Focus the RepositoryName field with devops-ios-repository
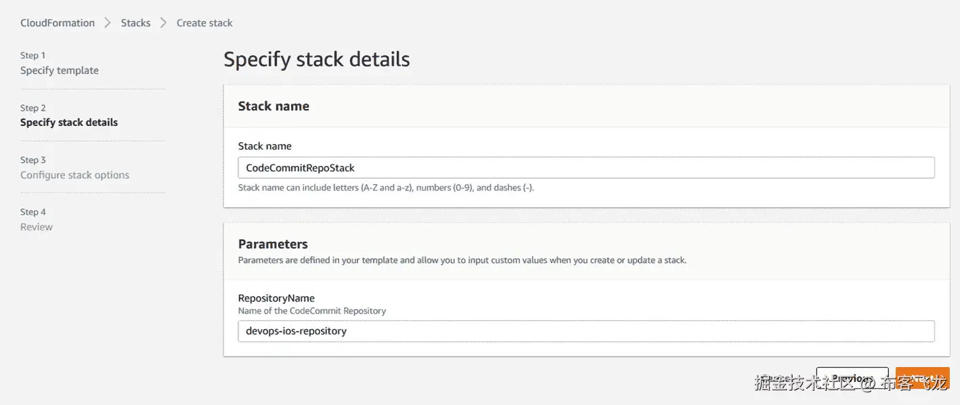 [x=586, y=331]
